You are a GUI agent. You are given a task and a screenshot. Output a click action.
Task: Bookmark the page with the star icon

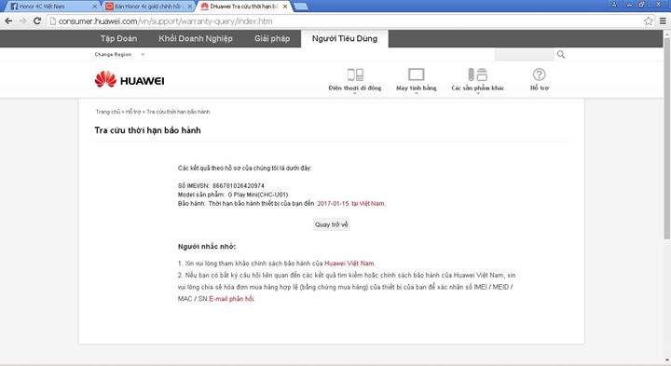coord(649,20)
